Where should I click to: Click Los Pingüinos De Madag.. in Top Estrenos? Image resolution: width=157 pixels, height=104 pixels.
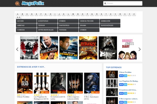click(129, 81)
